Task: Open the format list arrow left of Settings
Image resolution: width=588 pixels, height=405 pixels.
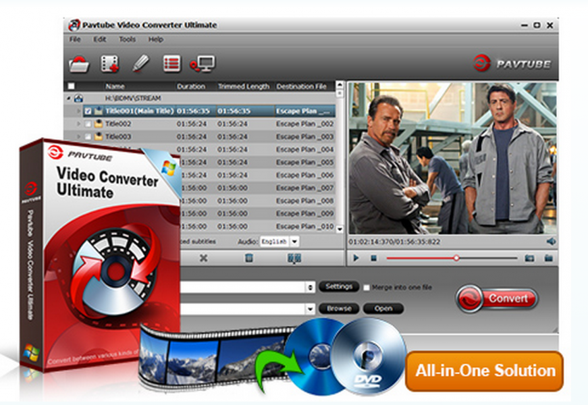Action: pyautogui.click(x=310, y=288)
